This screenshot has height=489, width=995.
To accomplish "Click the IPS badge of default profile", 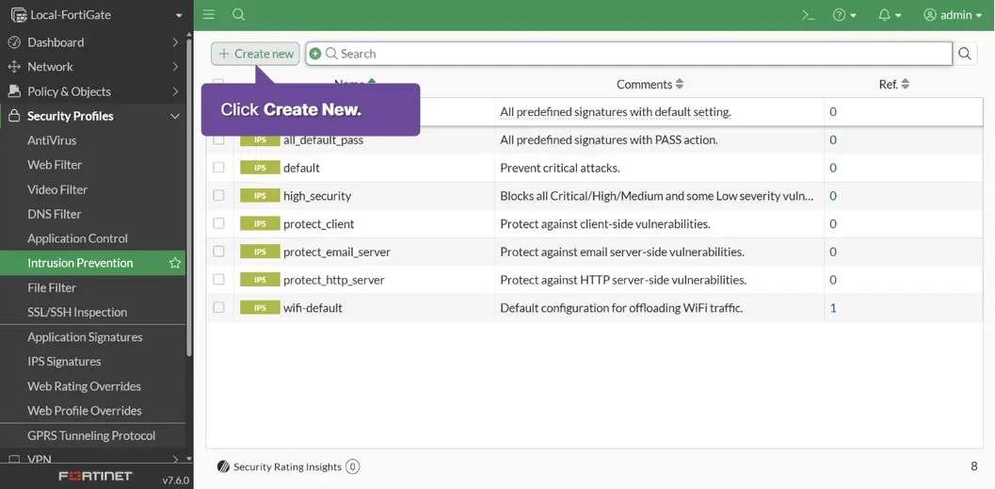I will 260,168.
